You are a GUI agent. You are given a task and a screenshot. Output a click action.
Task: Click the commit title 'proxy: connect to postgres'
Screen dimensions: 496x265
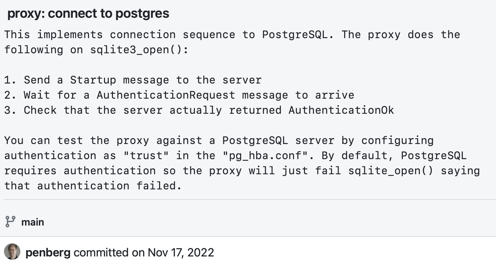[88, 13]
